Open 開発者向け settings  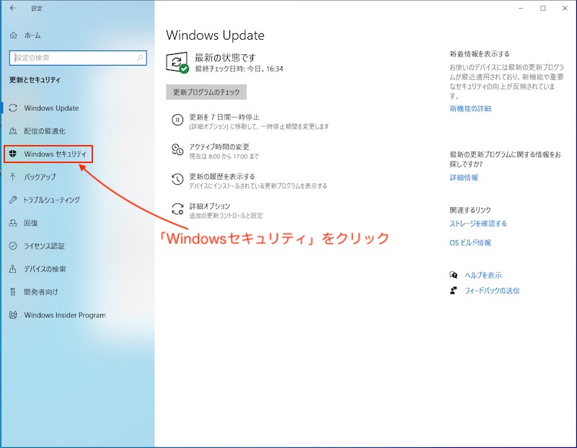tap(41, 292)
